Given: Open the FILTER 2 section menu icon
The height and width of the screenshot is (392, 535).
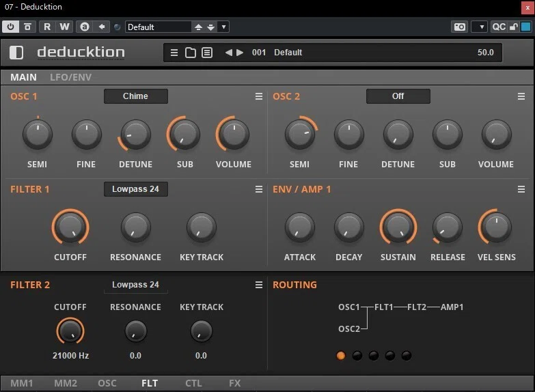Looking at the screenshot, I should point(259,285).
